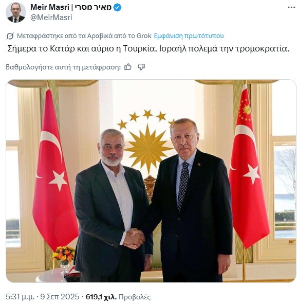Open the @MeirMasri handle link
297x305 pixels.
[x=51, y=17]
